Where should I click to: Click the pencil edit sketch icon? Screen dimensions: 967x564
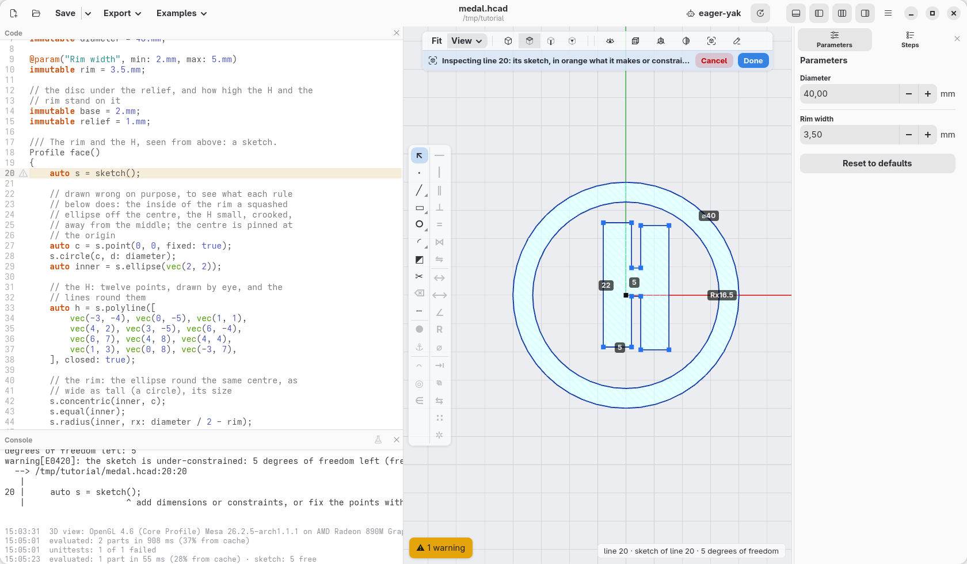coord(737,41)
